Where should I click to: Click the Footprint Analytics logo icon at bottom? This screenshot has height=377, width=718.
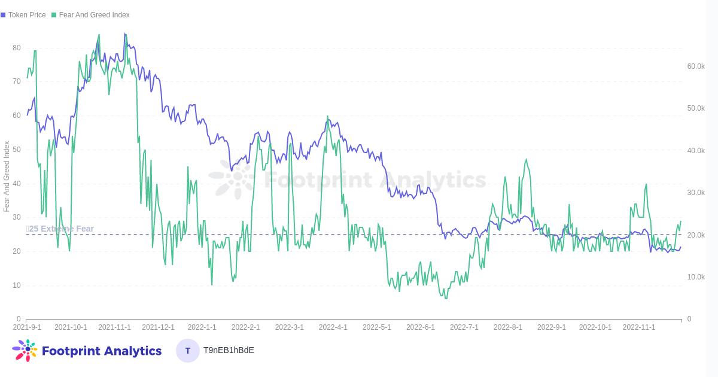click(x=25, y=351)
